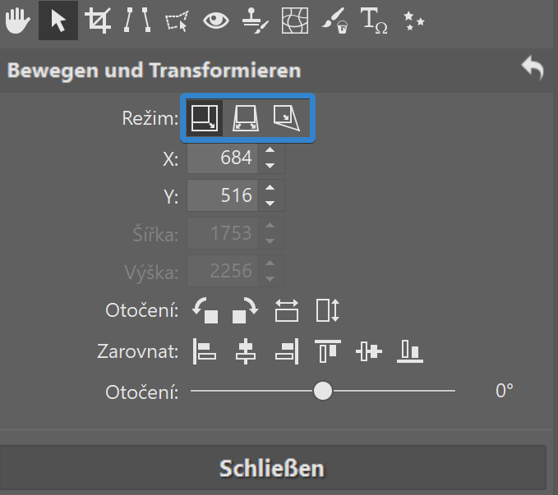Click the Schließen button
Screen dimensions: 558x495
pos(272,468)
